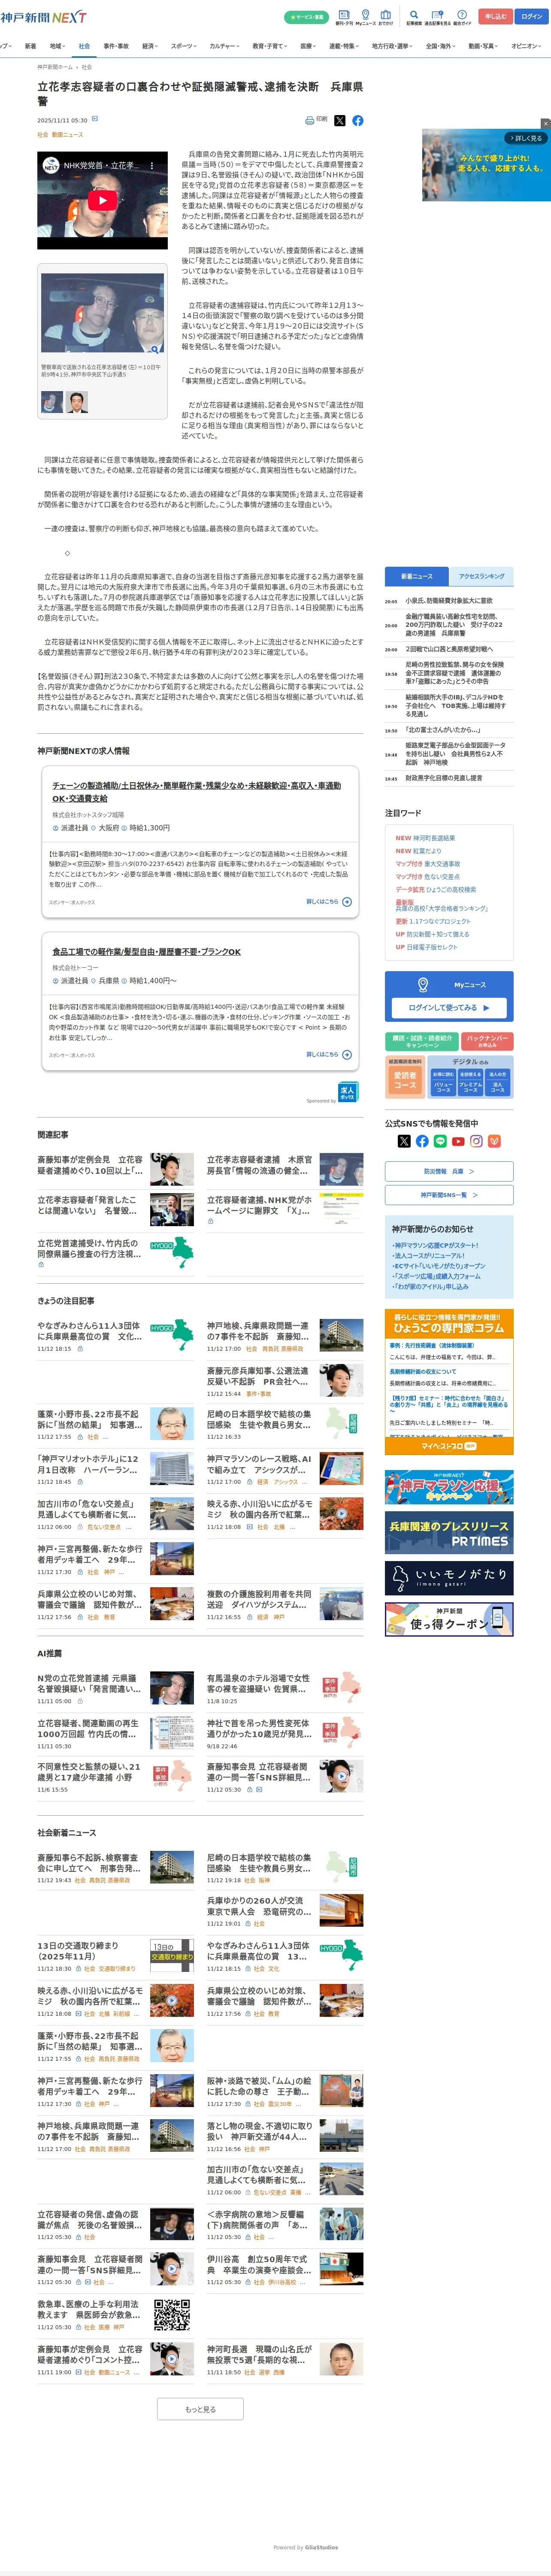Image resolution: width=551 pixels, height=2576 pixels.
Task: Share article on Facebook below the headline
Action: (358, 120)
